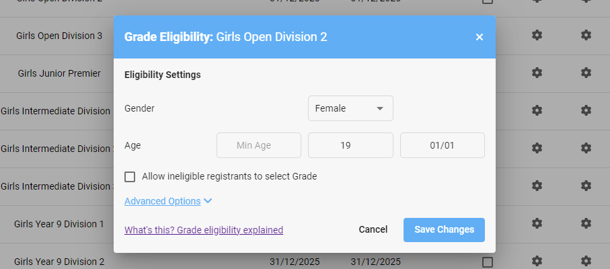
Task: Open What's this? Grade eligibility explained link
Action: [x=204, y=230]
